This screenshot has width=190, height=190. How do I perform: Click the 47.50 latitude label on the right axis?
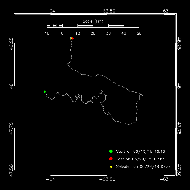tap(179, 170)
